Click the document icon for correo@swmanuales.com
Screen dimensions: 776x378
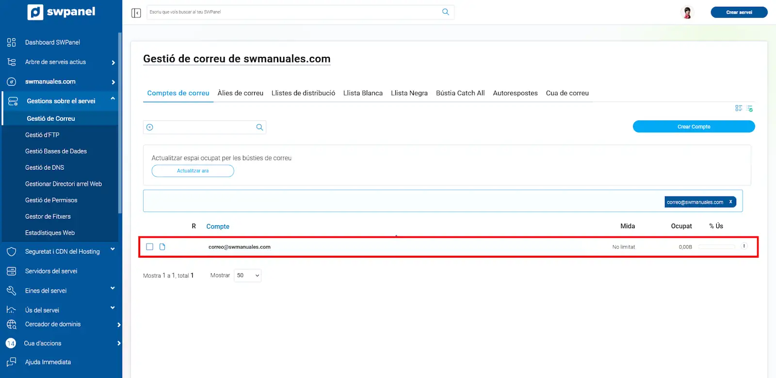pos(162,247)
